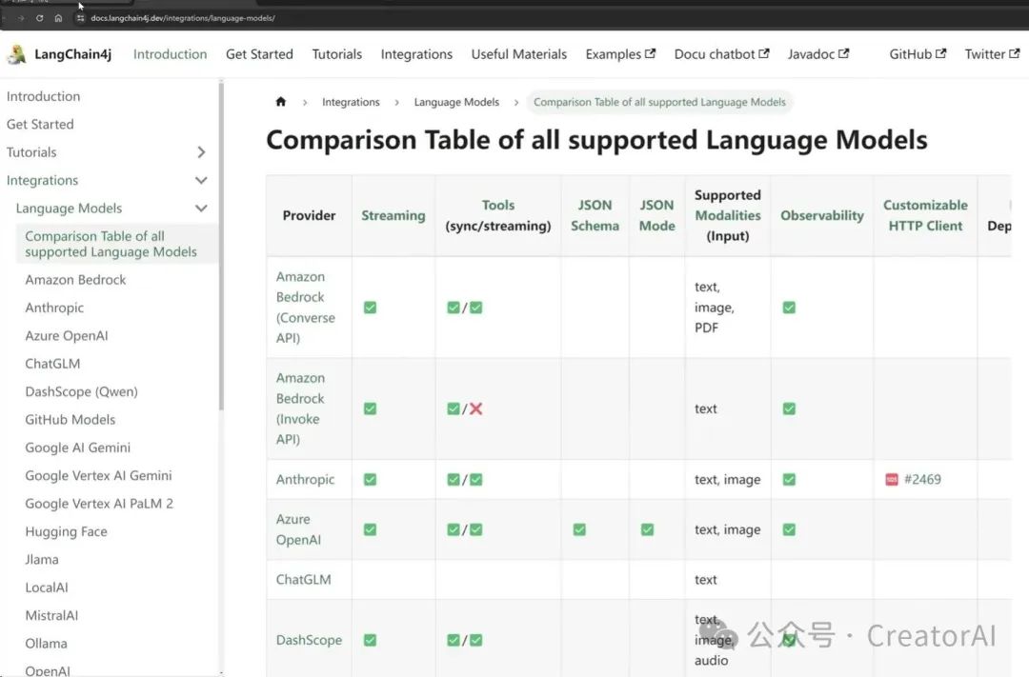Viewport: 1029px width, 677px height.
Task: Select Get Started in the left sidebar
Action: point(40,125)
